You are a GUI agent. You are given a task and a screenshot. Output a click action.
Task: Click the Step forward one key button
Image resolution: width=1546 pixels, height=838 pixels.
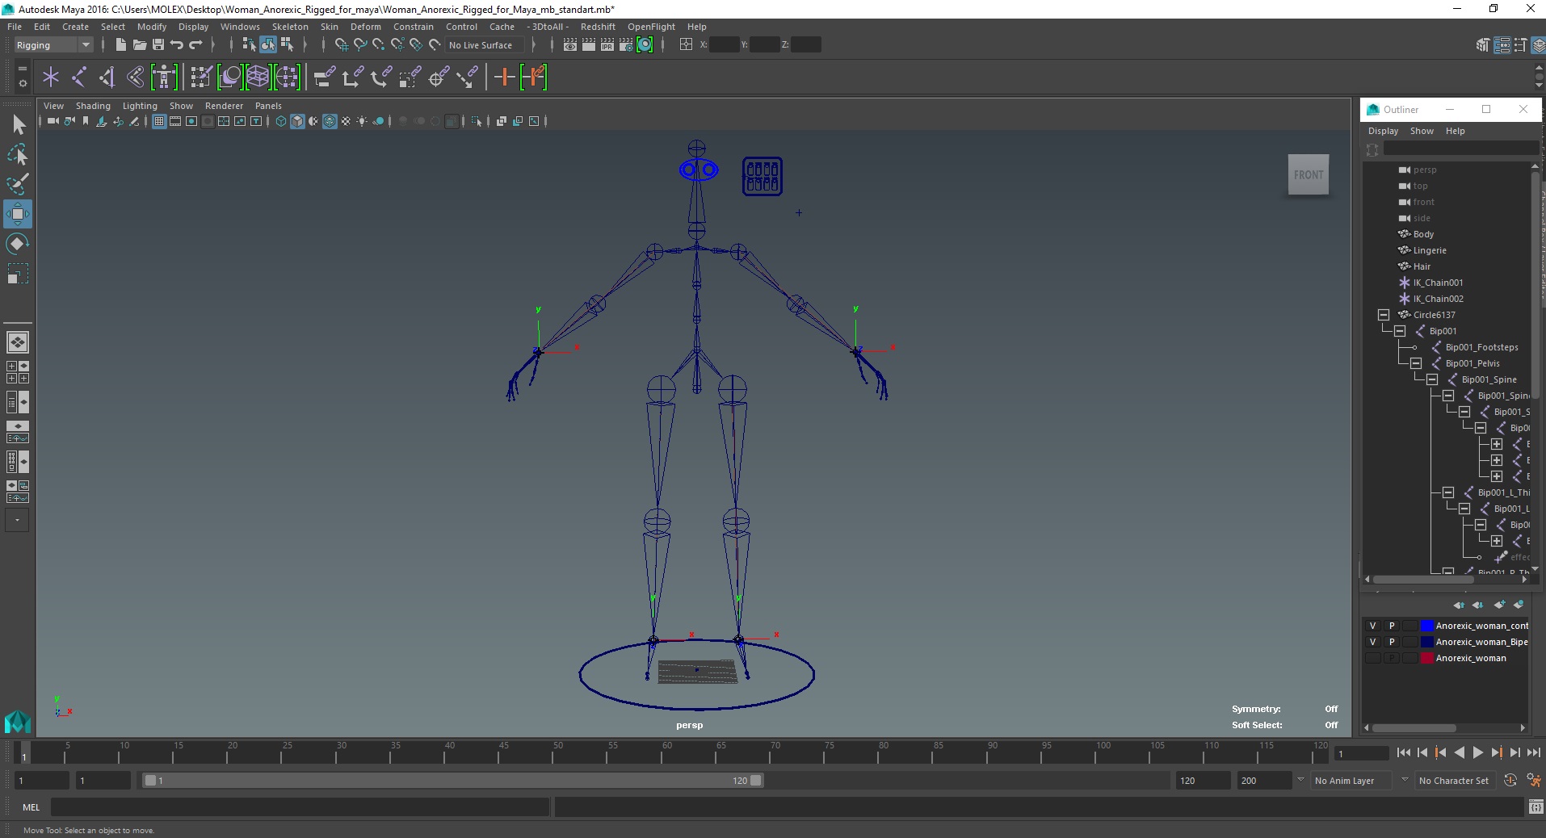pyautogui.click(x=1496, y=752)
